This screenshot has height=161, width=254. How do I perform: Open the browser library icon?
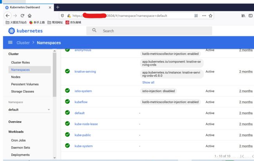pyautogui.click(x=243, y=16)
